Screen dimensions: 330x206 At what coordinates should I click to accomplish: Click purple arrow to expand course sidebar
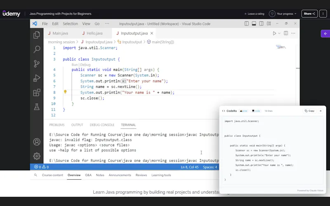(325, 34)
